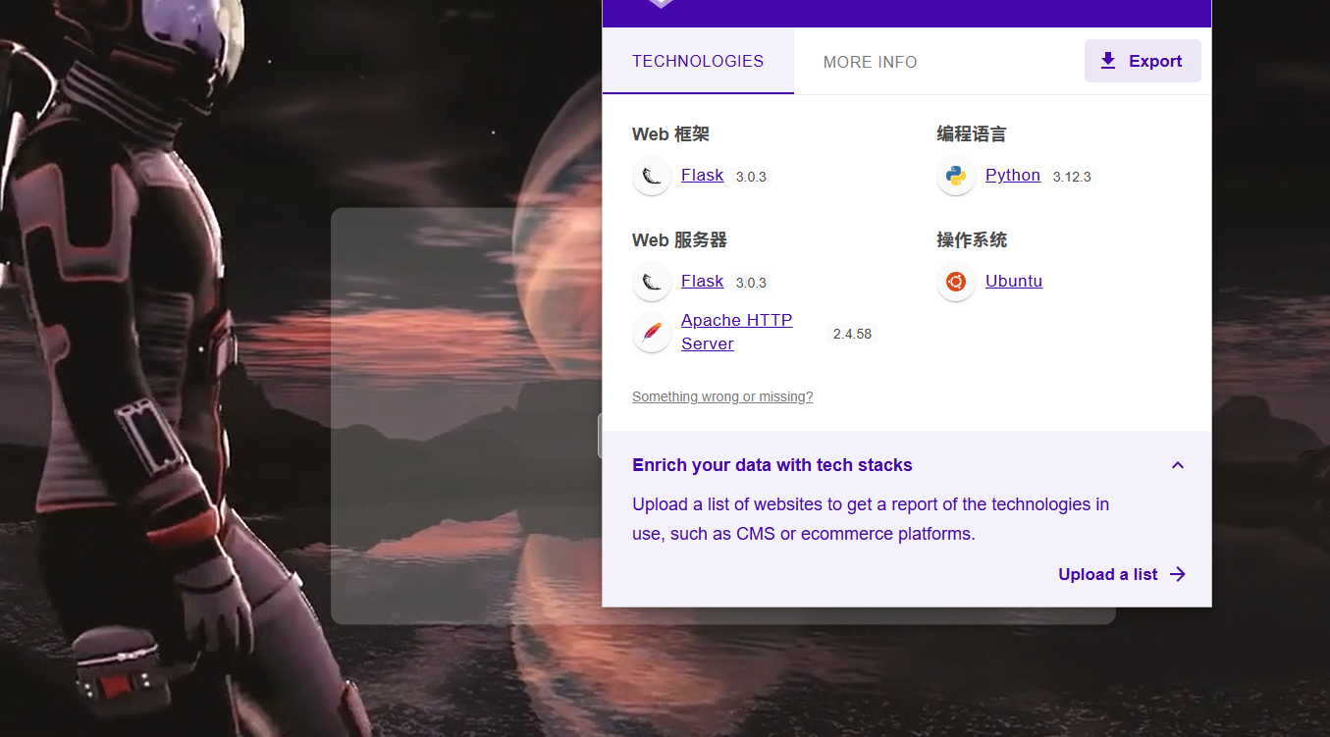Open the Flask link under Web 框架

(x=702, y=175)
